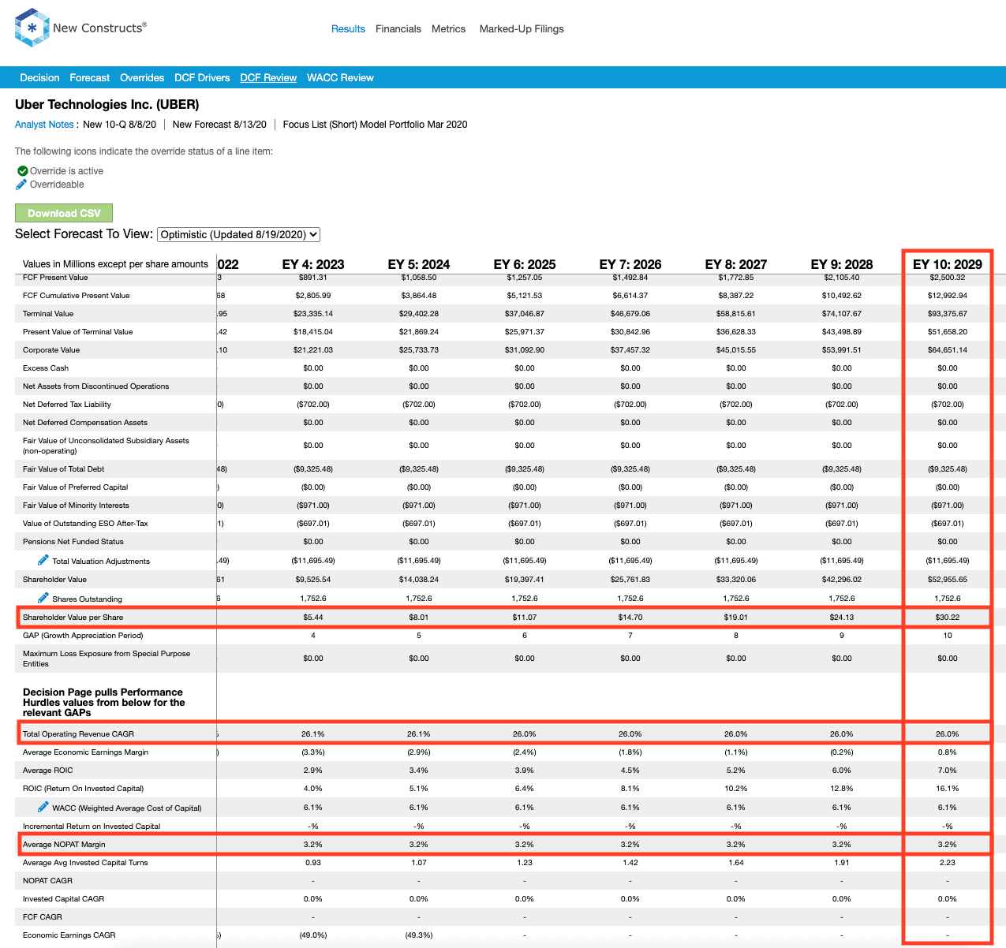Click the New Constructs logo icon
Image resolution: width=1006 pixels, height=948 pixels.
[x=32, y=28]
